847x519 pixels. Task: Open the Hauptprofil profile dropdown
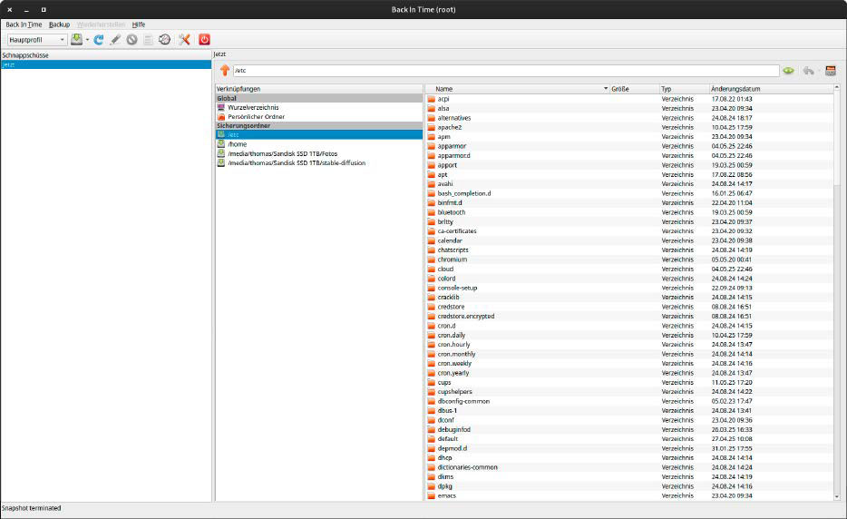pyautogui.click(x=37, y=40)
